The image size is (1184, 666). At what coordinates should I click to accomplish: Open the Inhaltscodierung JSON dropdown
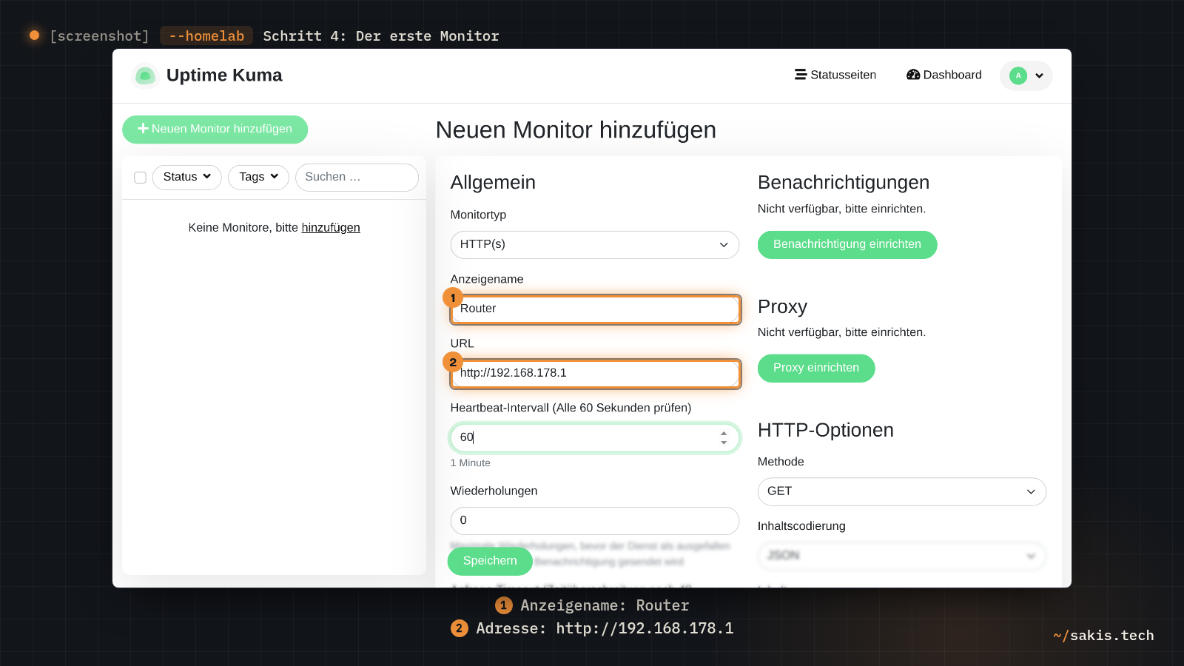point(901,556)
